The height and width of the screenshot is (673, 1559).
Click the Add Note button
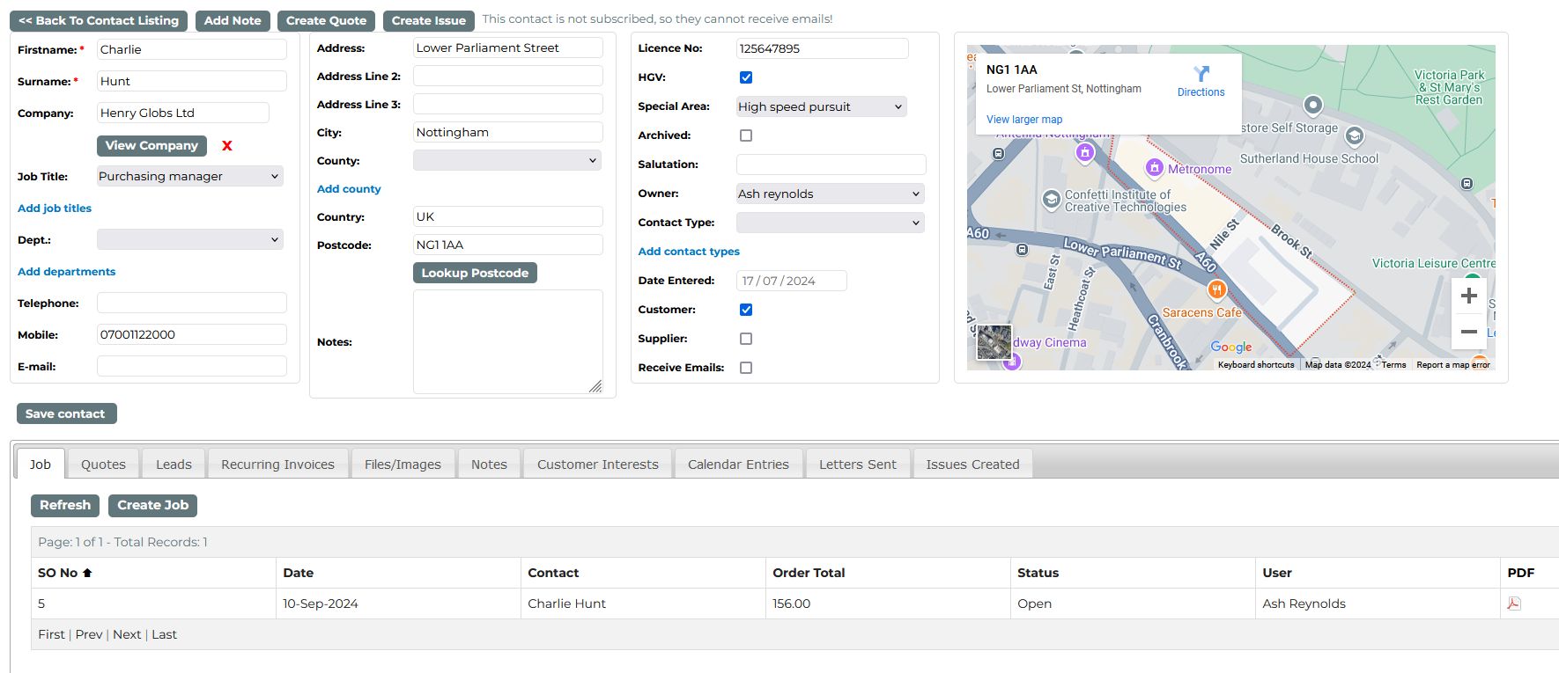(x=233, y=20)
